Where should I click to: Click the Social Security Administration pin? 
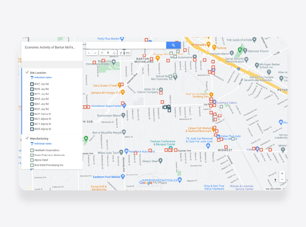(247, 59)
